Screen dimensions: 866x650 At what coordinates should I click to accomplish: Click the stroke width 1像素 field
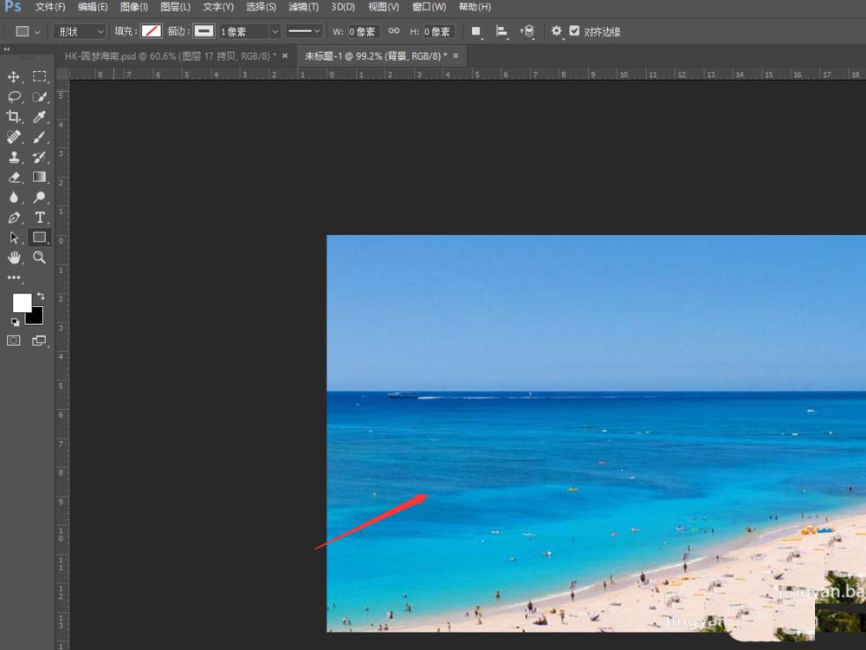point(244,31)
